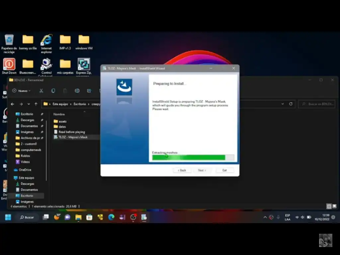Open the barney os file folder
This screenshot has width=340, height=255.
28,42
